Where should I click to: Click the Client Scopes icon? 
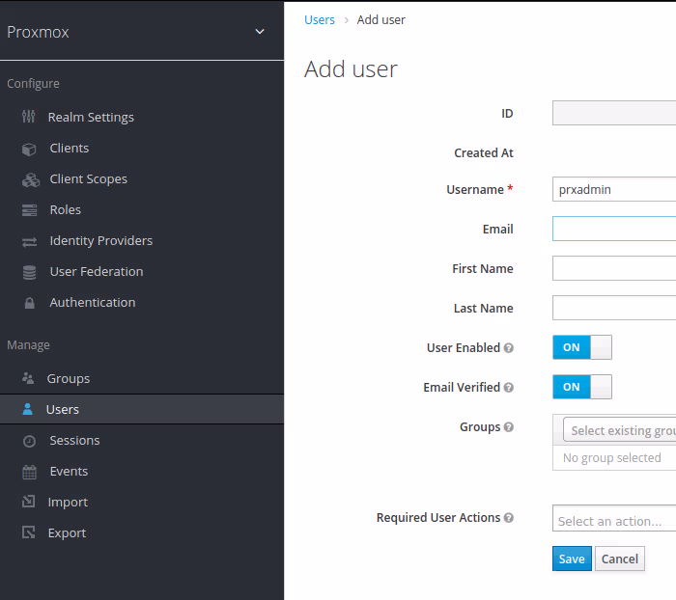pos(29,179)
